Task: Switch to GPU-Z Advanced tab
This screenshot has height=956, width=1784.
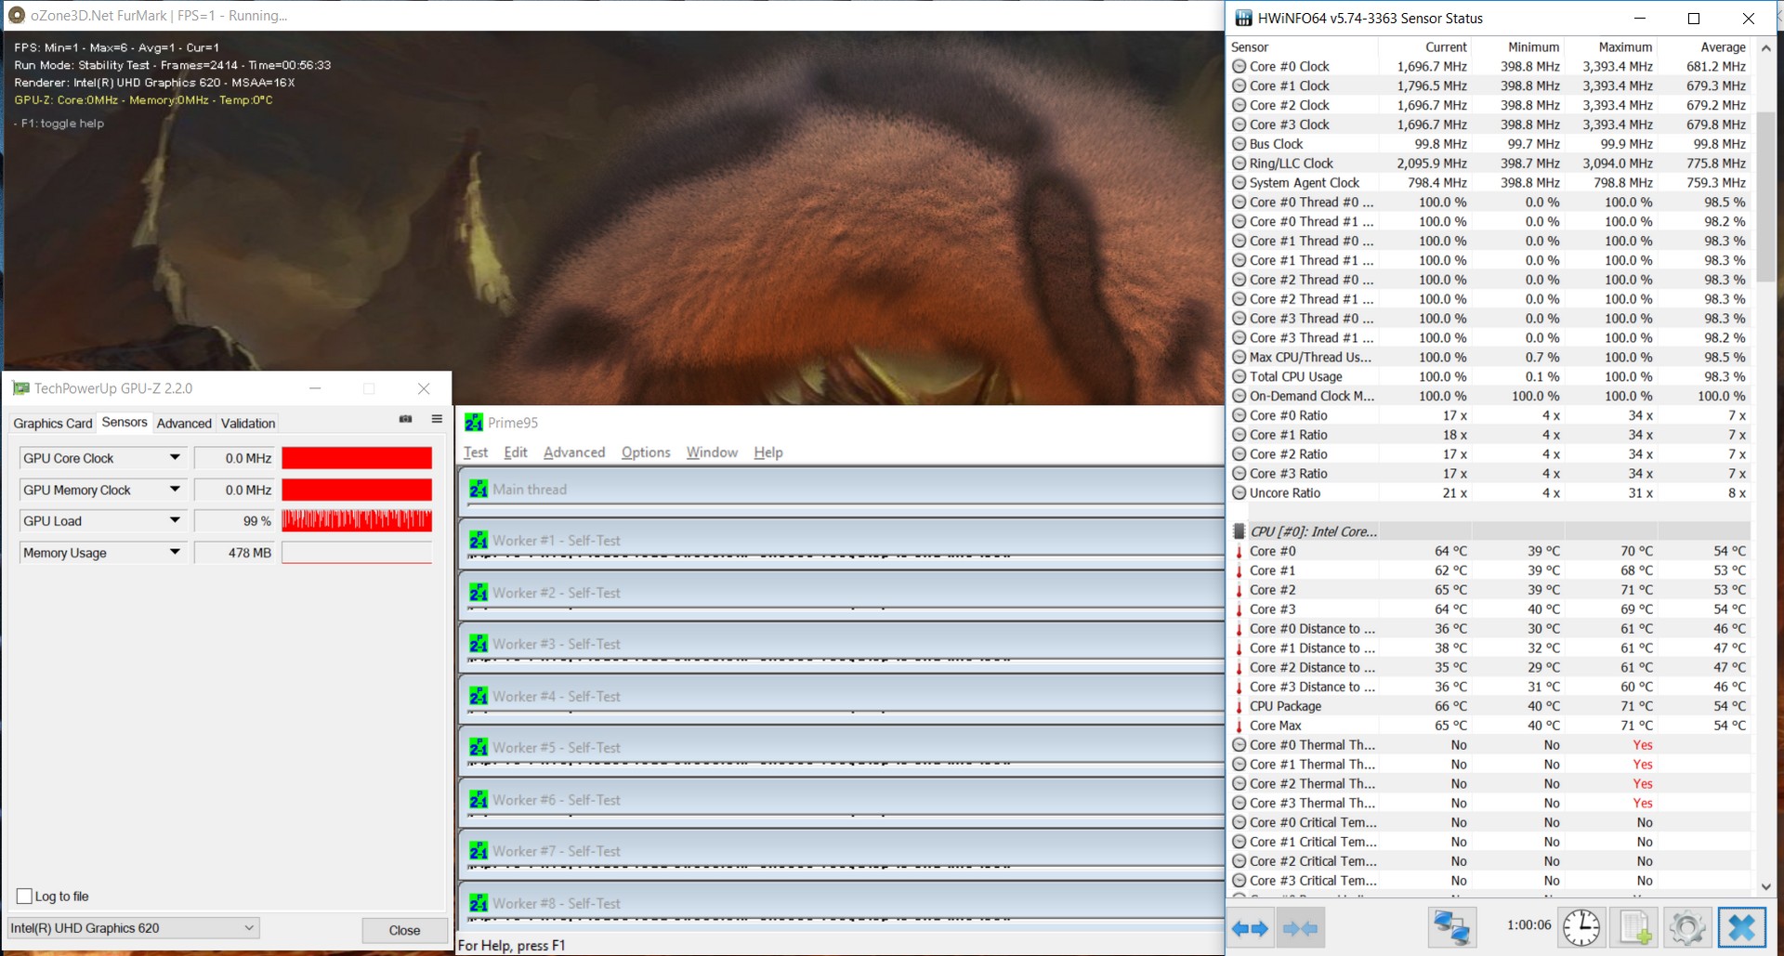Action: [184, 424]
